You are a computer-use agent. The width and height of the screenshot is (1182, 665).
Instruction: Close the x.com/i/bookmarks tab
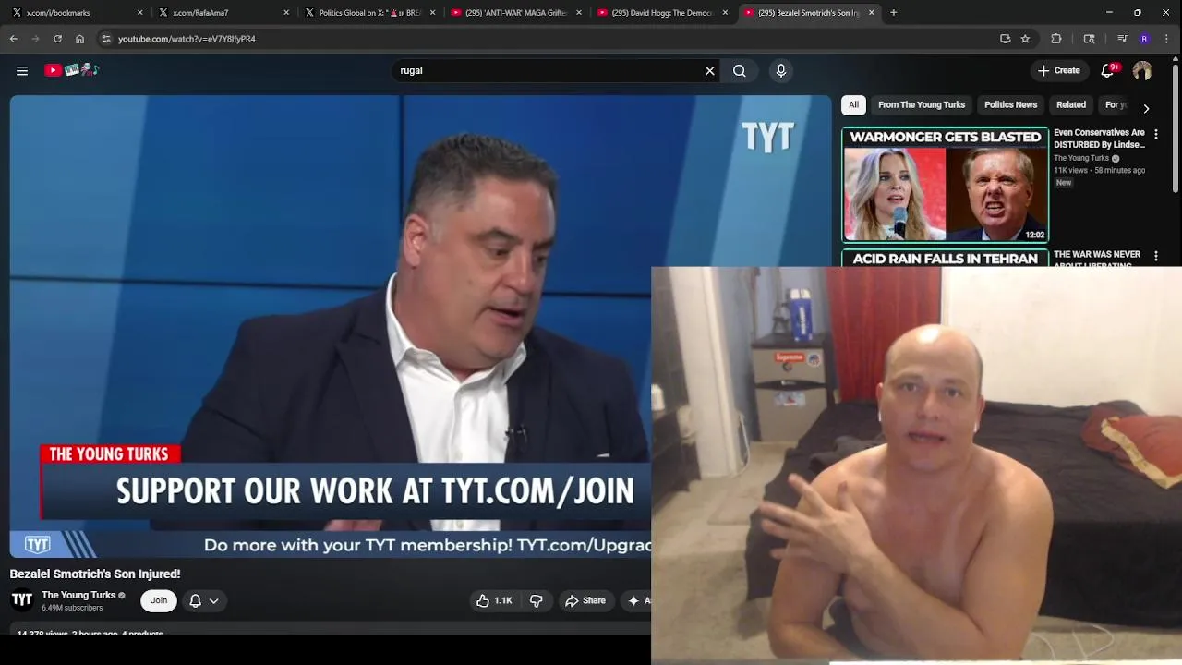tap(139, 13)
